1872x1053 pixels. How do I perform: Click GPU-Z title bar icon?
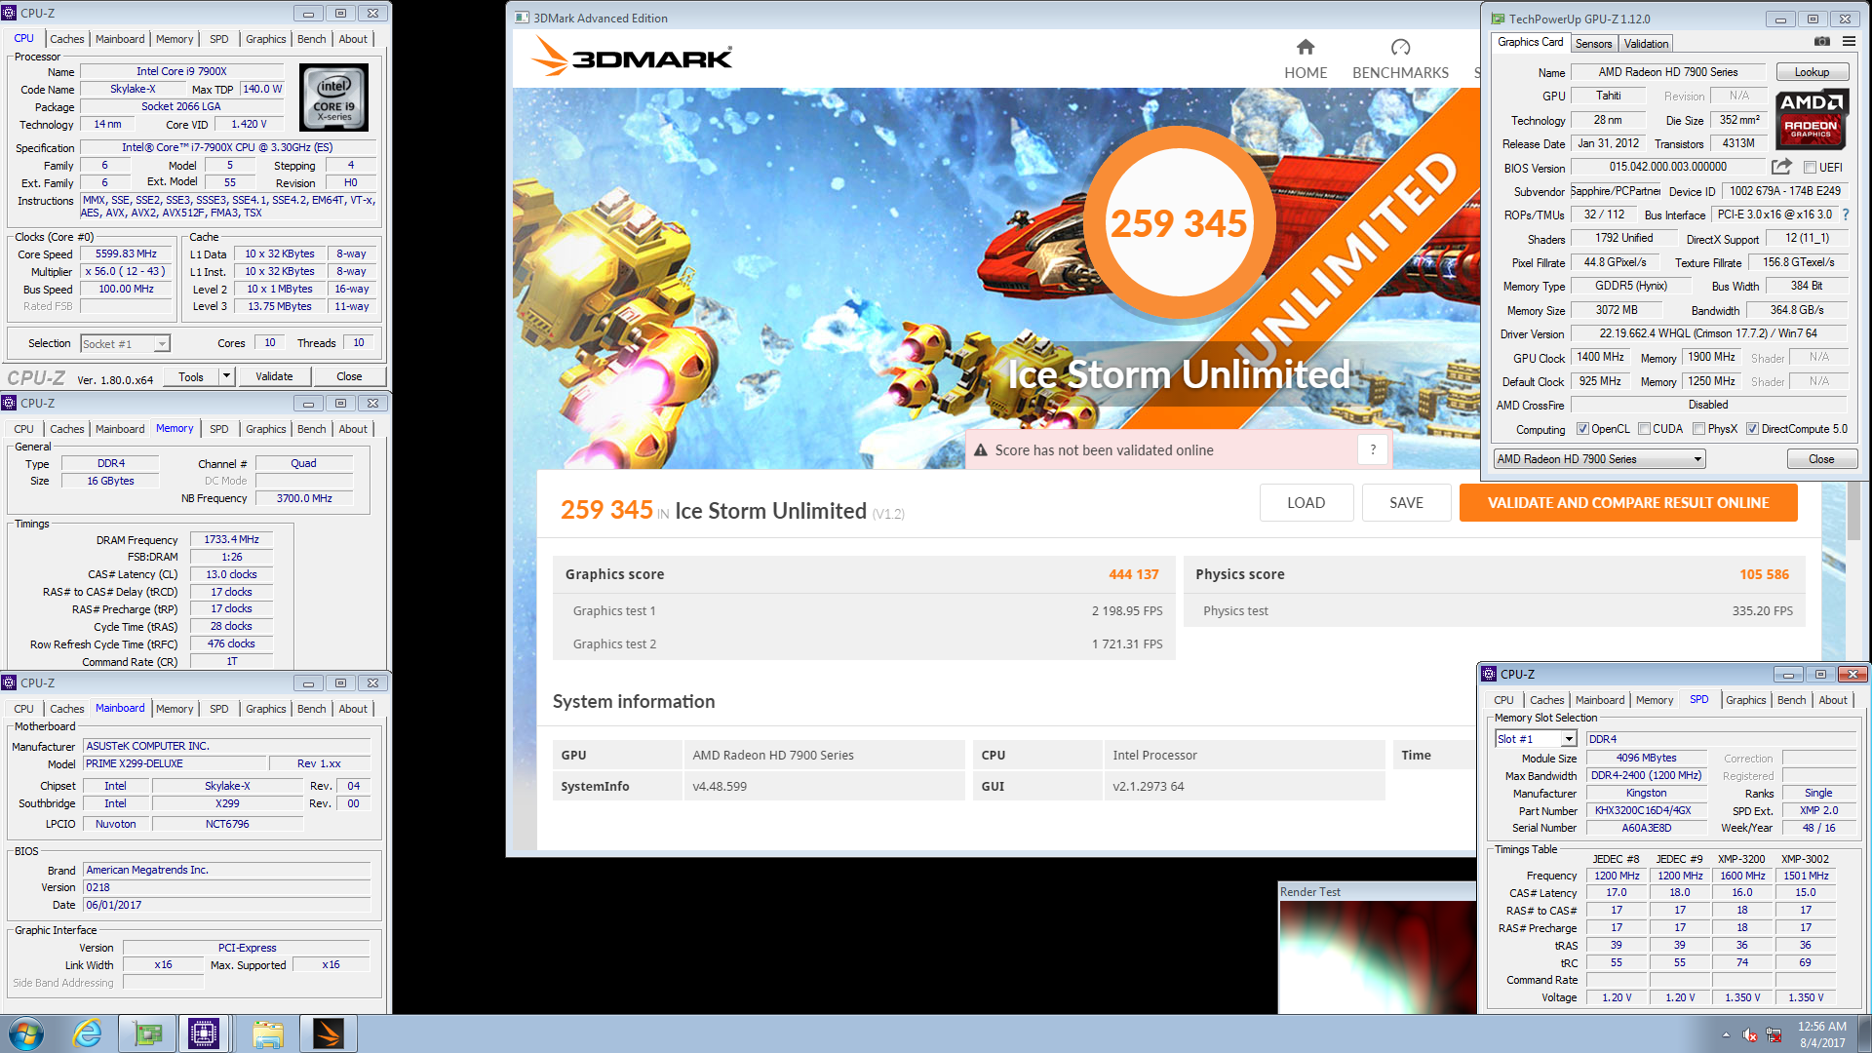click(x=1498, y=19)
